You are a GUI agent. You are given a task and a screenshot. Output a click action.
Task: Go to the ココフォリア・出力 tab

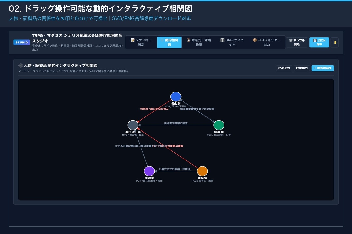point(266,42)
